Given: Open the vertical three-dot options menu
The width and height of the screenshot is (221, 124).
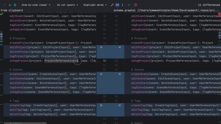Looking at the screenshot, I should pos(122,5).
